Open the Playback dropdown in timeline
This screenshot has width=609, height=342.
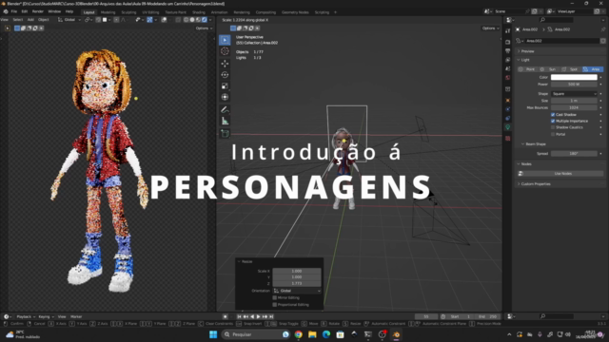[x=26, y=316]
